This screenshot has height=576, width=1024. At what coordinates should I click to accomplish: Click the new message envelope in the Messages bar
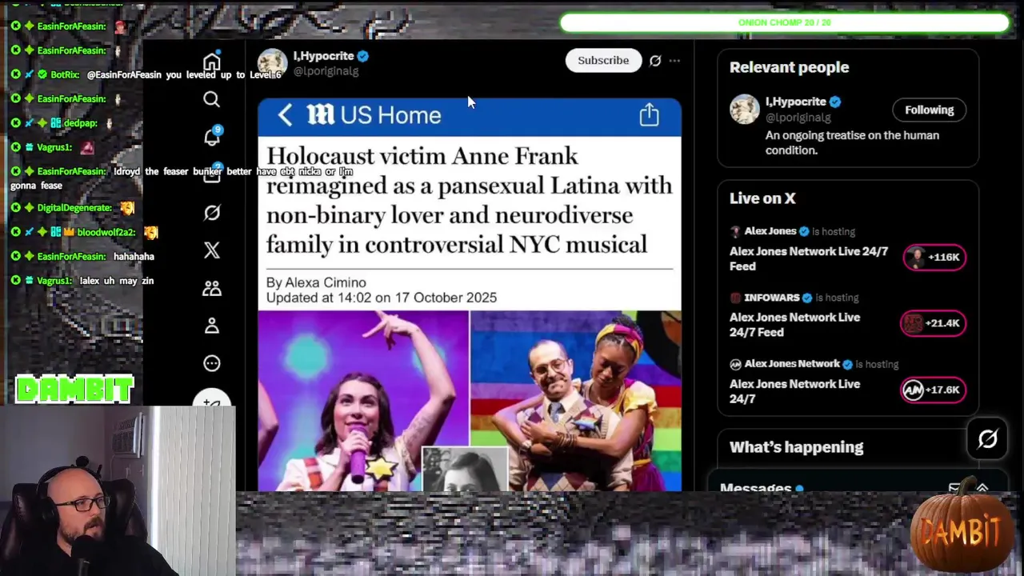(954, 488)
